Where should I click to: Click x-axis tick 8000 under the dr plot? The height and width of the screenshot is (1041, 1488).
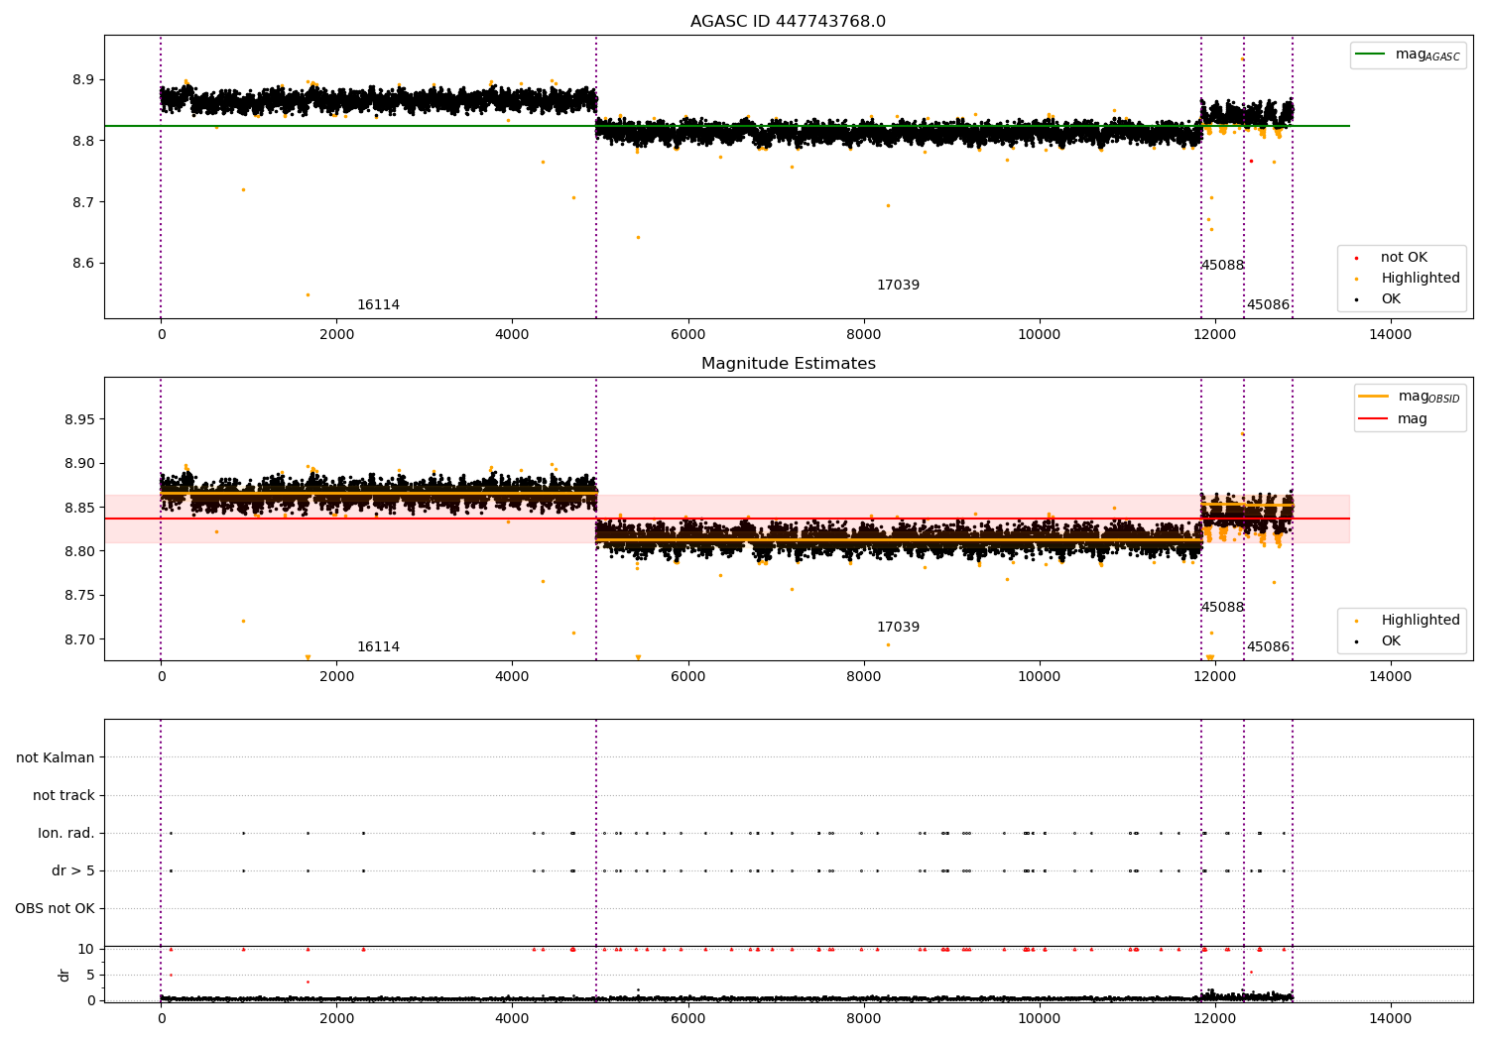pos(863,1019)
